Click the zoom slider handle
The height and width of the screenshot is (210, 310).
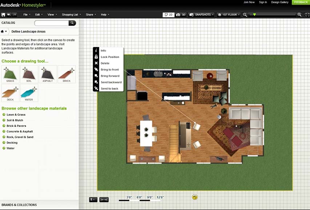(x=254, y=15)
